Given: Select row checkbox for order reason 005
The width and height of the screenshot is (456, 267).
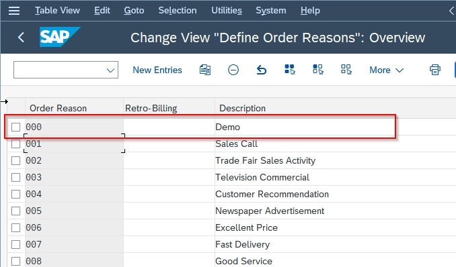Looking at the screenshot, I should point(15,211).
